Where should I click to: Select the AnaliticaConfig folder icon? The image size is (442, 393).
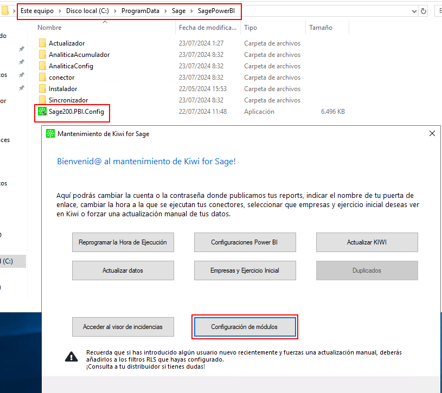[42, 66]
